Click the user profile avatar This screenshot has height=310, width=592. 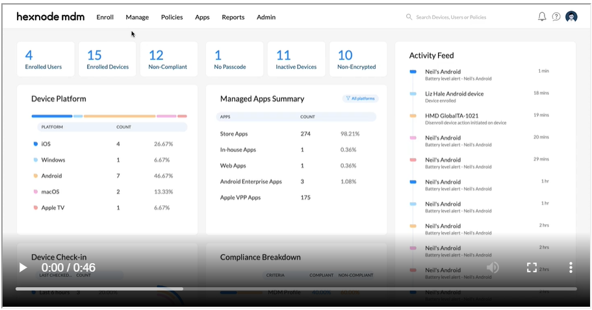tap(571, 17)
